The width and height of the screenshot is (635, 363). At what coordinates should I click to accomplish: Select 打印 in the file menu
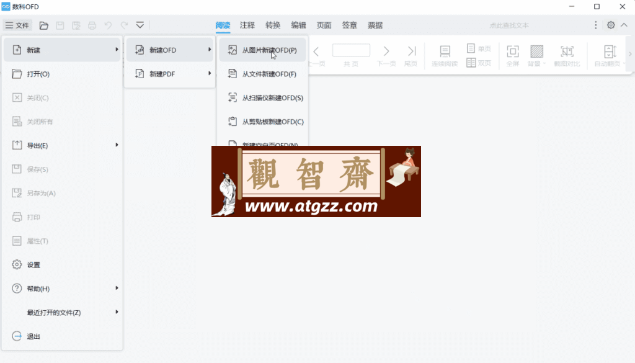pos(63,217)
